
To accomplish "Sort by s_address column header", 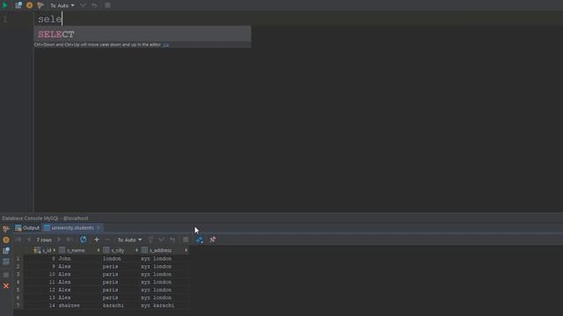I will [x=165, y=250].
